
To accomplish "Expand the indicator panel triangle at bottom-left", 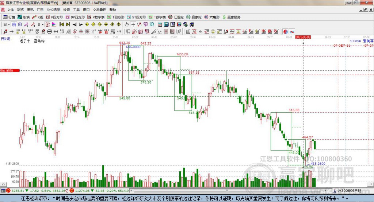I will point(3,184).
